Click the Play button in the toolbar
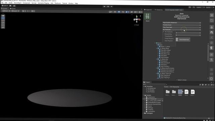The image size is (215, 121). click(x=104, y=6)
